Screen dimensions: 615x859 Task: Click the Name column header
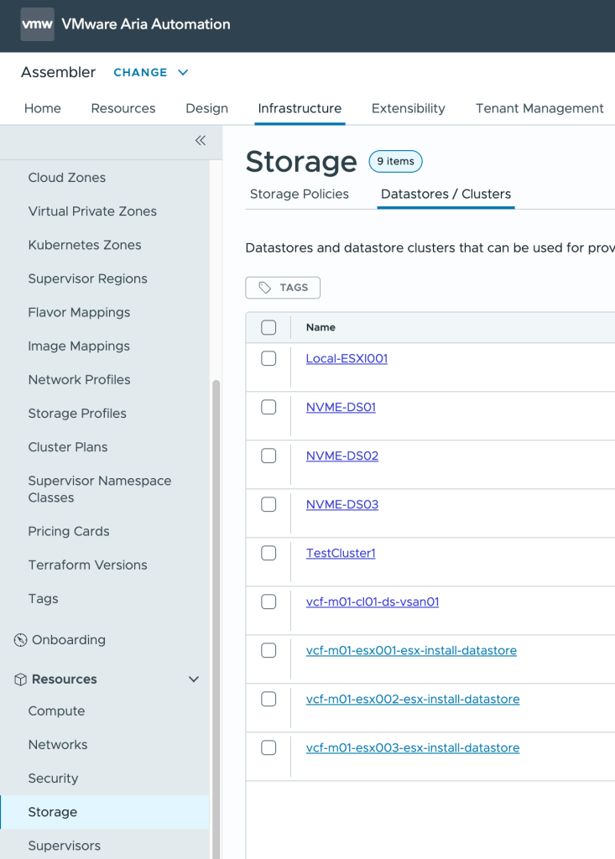(x=321, y=327)
